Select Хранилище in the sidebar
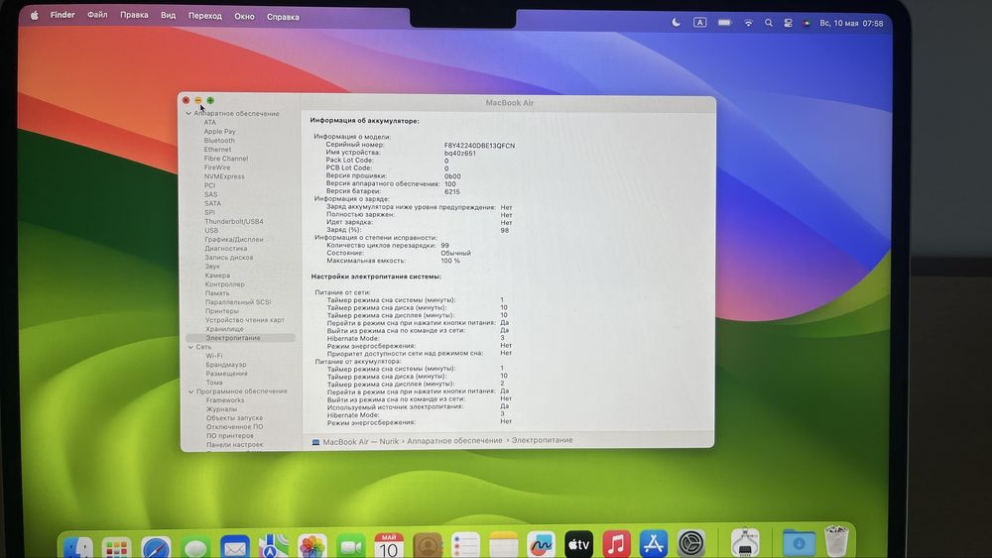Viewport: 992px width, 558px height. click(x=224, y=329)
